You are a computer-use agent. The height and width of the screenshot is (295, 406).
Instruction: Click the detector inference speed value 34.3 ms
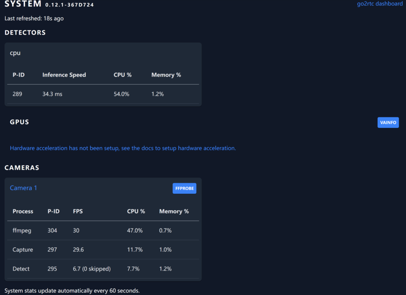click(x=52, y=94)
